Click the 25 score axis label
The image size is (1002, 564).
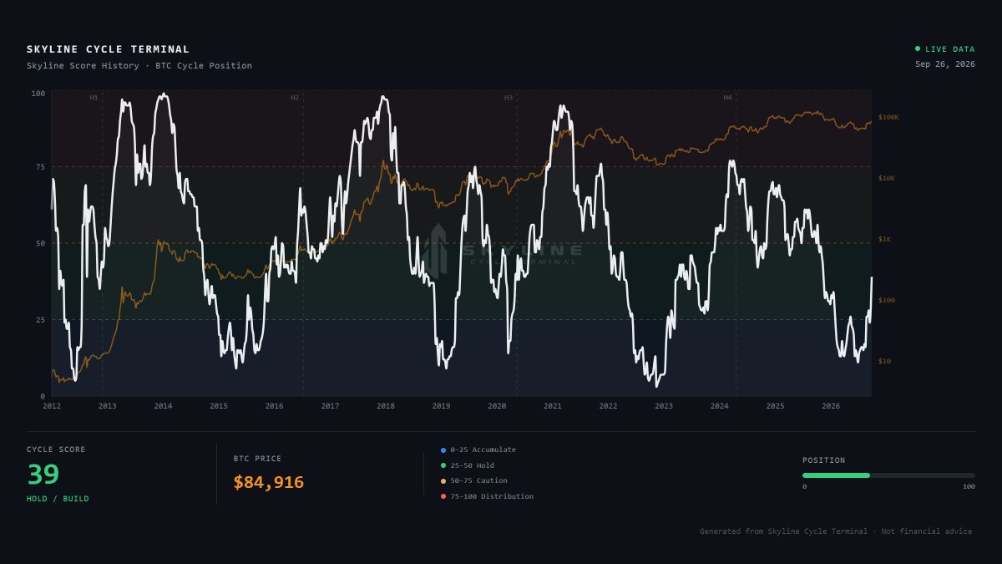coord(40,320)
